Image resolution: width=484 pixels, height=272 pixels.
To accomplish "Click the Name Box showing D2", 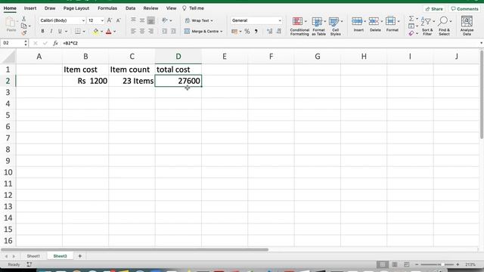I will 12,43.
